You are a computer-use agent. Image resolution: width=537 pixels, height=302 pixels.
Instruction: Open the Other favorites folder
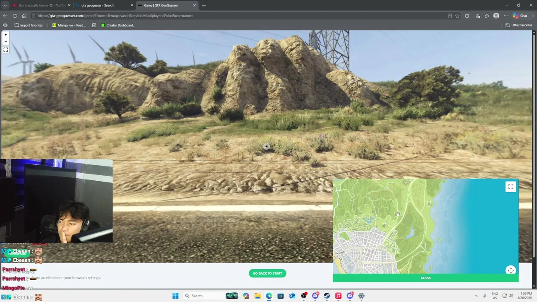coord(519,25)
